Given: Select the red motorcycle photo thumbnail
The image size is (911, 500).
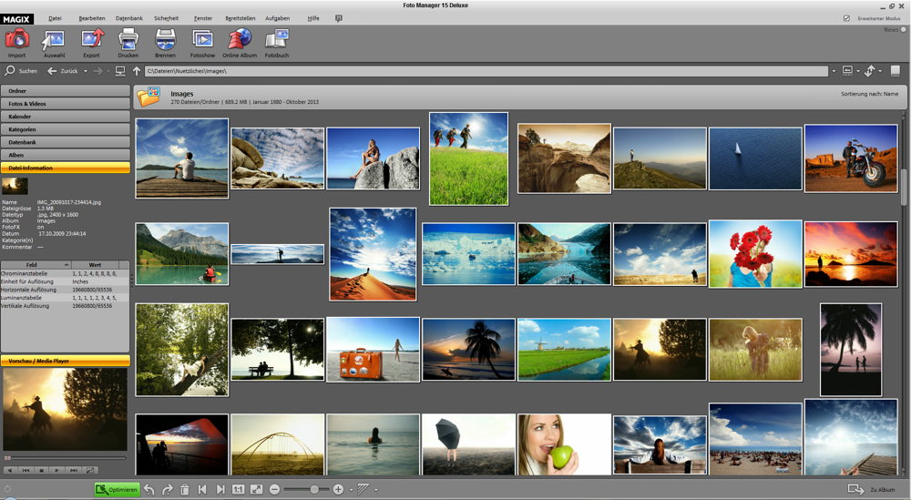Looking at the screenshot, I should click(x=851, y=158).
